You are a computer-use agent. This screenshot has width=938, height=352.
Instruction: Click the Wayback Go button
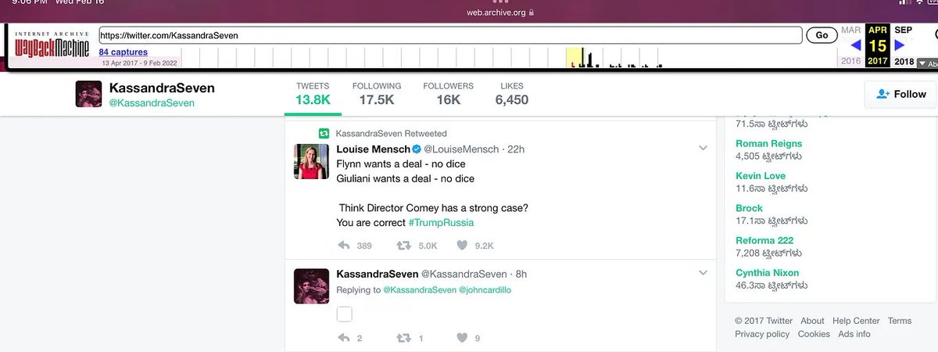822,35
